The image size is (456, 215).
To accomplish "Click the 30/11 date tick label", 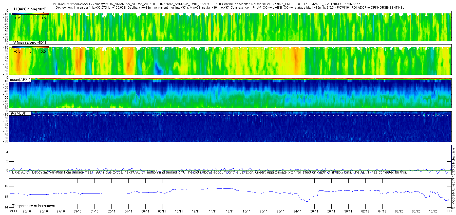I will pos(348,211).
